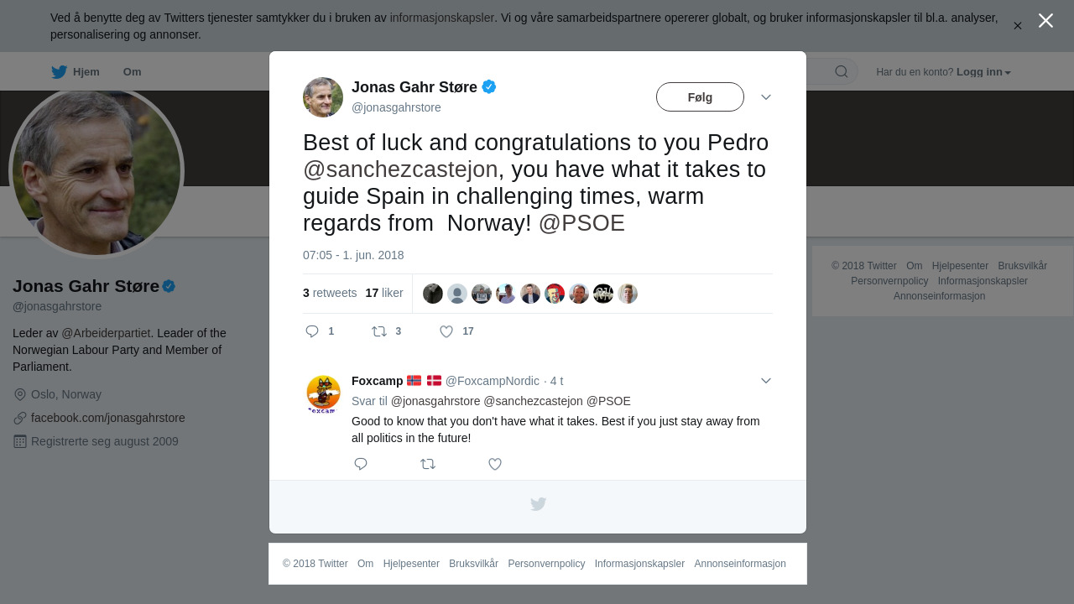
Task: Dismiss the cookie notice banner
Action: pos(1017,26)
